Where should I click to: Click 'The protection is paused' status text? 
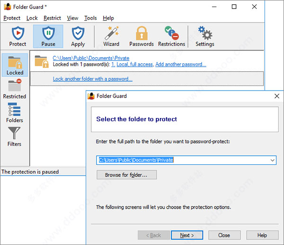[30, 172]
